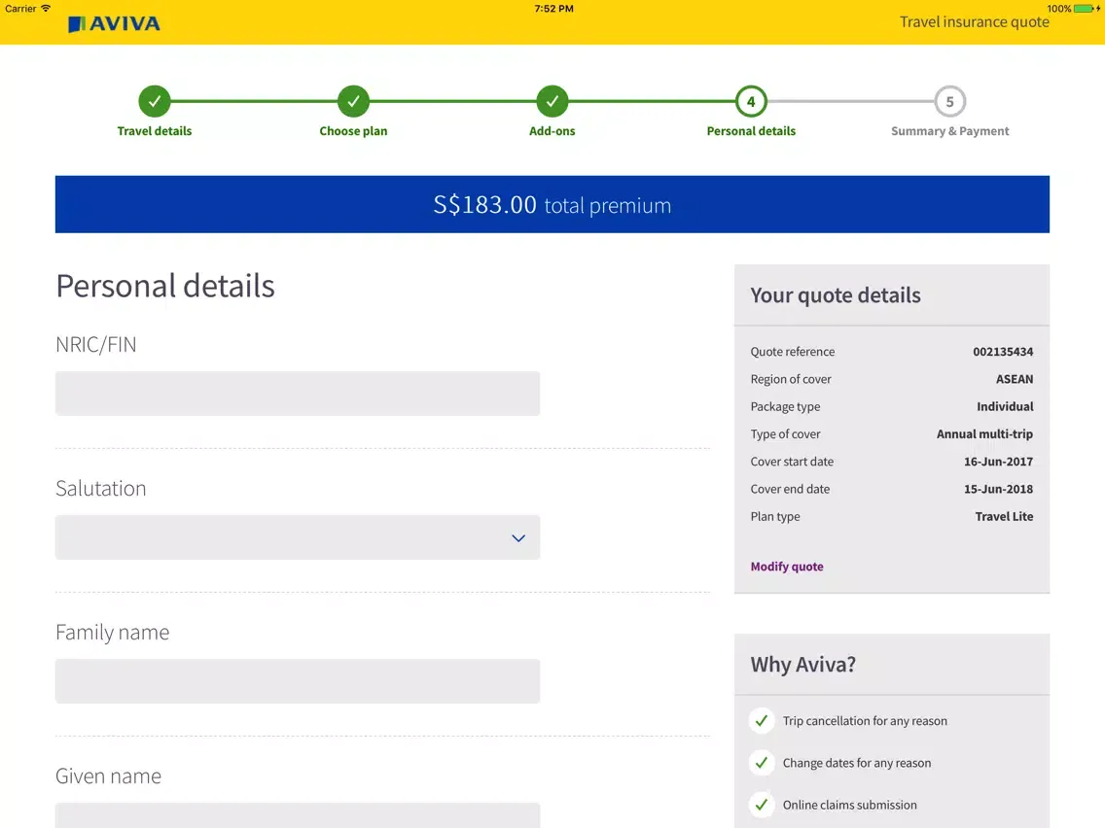Select quote reference number 002135434
This screenshot has height=828, width=1105.
click(1003, 352)
